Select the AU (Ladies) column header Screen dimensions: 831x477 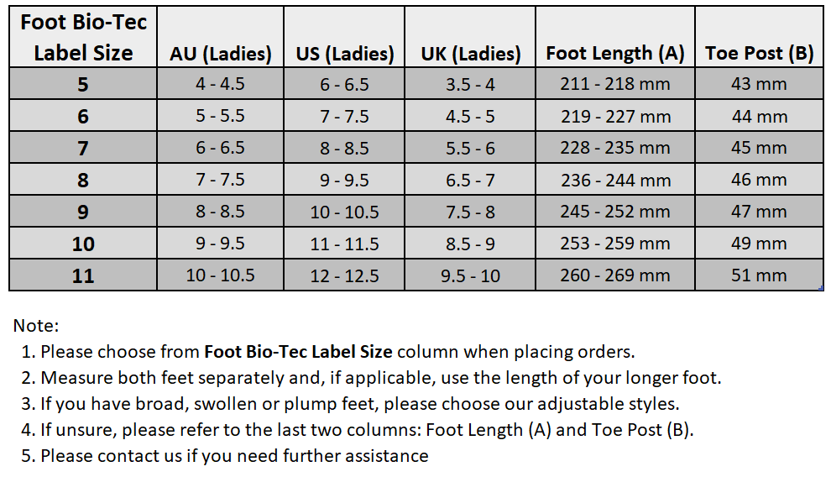[x=221, y=54]
